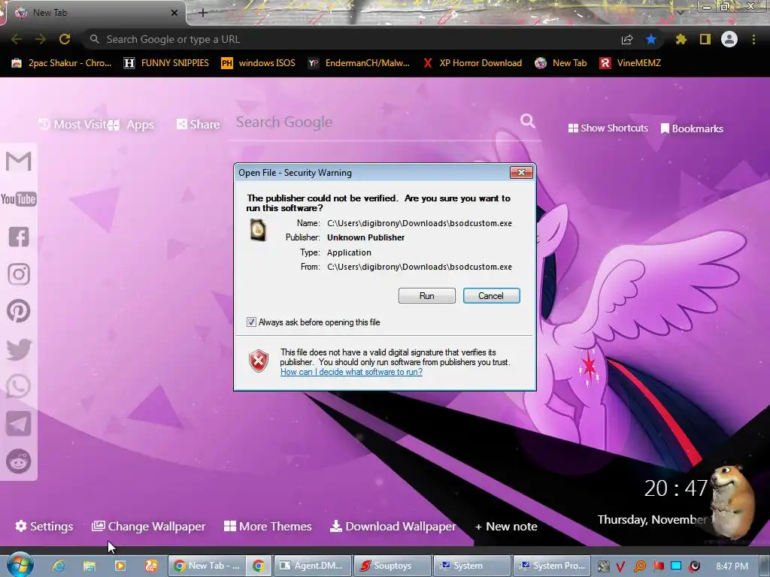This screenshot has height=577, width=770.
Task: Switch to New Tab Chrome taskbar button
Action: click(207, 566)
